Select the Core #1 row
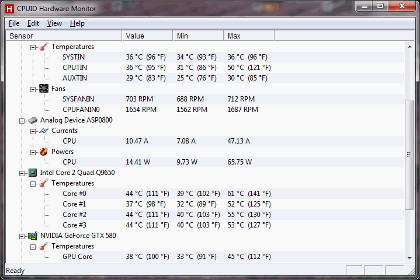The width and height of the screenshot is (420, 280). [x=232, y=204]
